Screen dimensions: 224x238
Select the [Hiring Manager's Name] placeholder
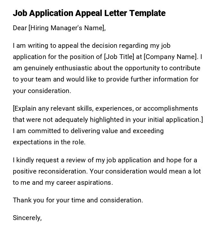click(67, 28)
